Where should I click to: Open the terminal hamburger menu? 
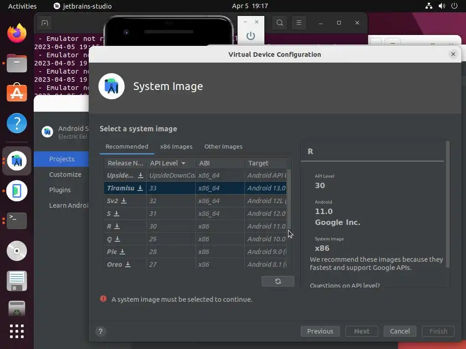point(299,23)
